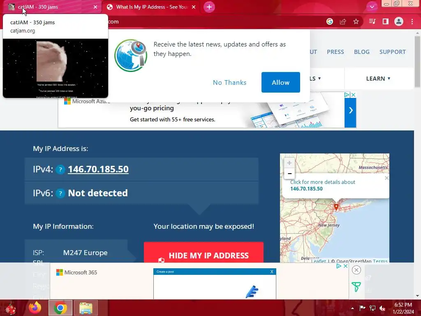The height and width of the screenshot is (316, 421).
Task: Expand the partially hidden TOOLS dropdown
Action: (x=315, y=79)
